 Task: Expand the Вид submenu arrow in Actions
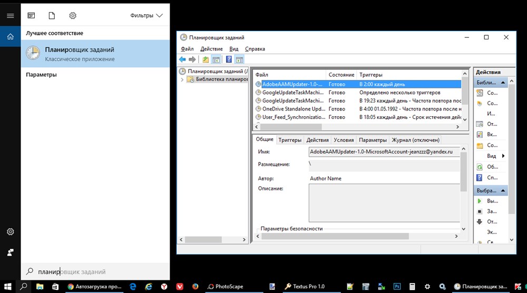503,156
